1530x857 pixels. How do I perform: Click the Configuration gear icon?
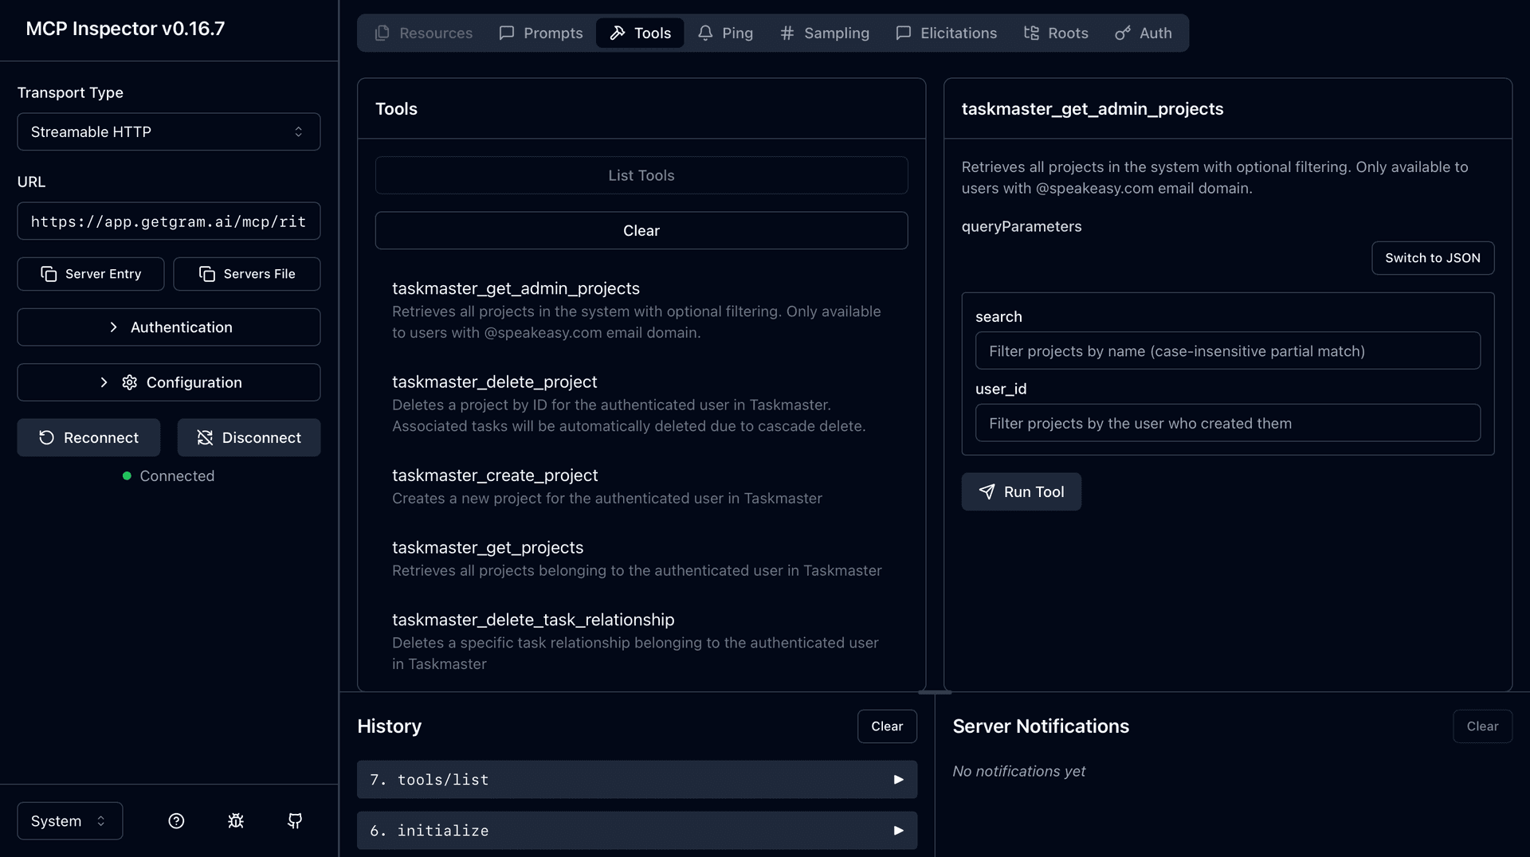[x=129, y=382]
